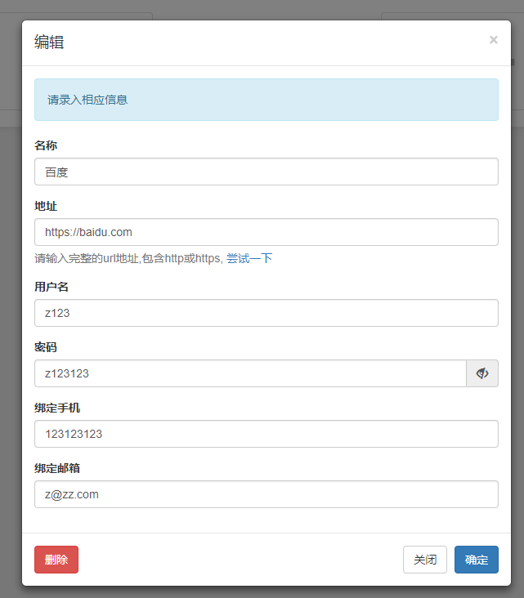
Task: Confirm changes with the 确定 button
Action: pyautogui.click(x=476, y=560)
